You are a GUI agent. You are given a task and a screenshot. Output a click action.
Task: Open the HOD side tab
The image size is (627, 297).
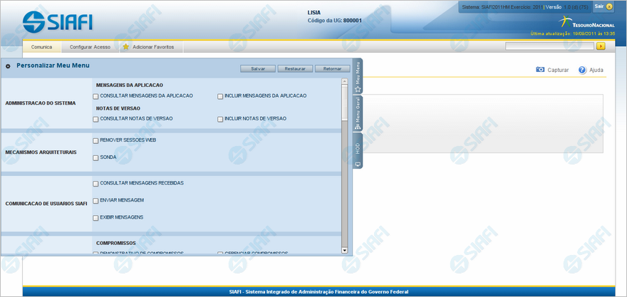pos(358,151)
